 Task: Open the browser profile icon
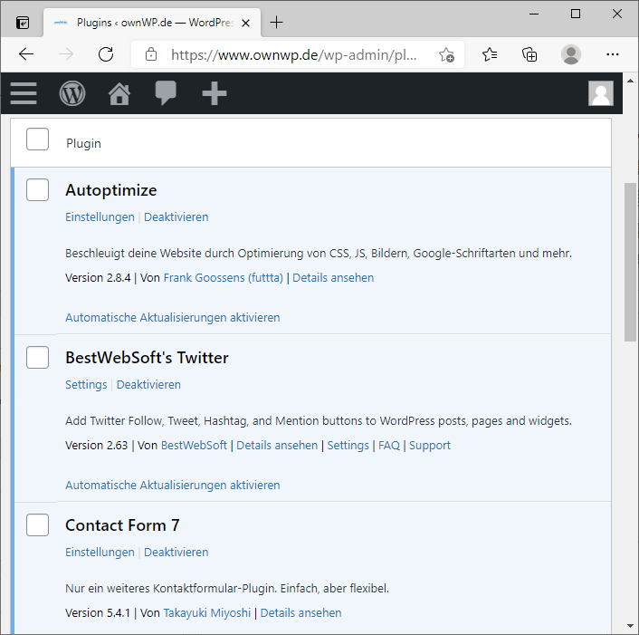pos(571,54)
